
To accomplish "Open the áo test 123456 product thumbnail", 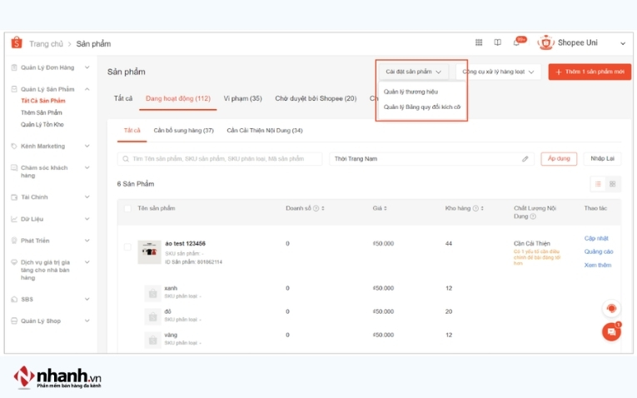I will [x=149, y=251].
